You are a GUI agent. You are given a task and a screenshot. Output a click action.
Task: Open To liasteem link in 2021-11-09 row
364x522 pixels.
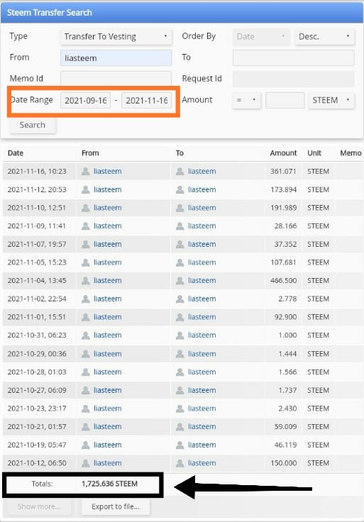(x=202, y=226)
